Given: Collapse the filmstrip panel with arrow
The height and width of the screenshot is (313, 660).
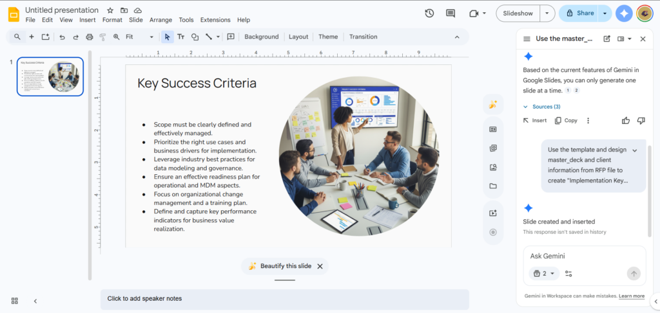Looking at the screenshot, I should coord(35,301).
